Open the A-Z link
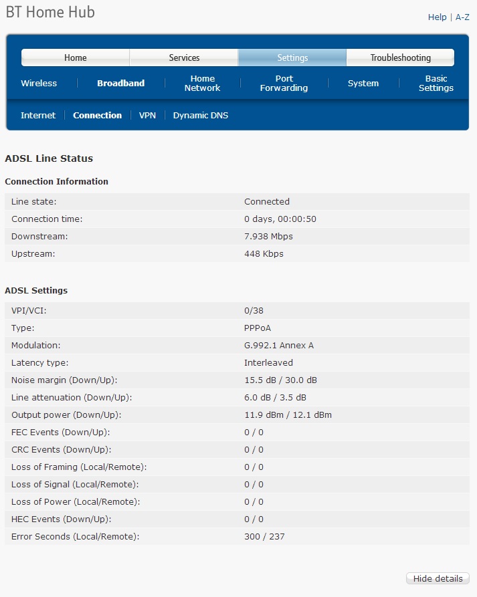This screenshot has width=477, height=597. tap(462, 17)
